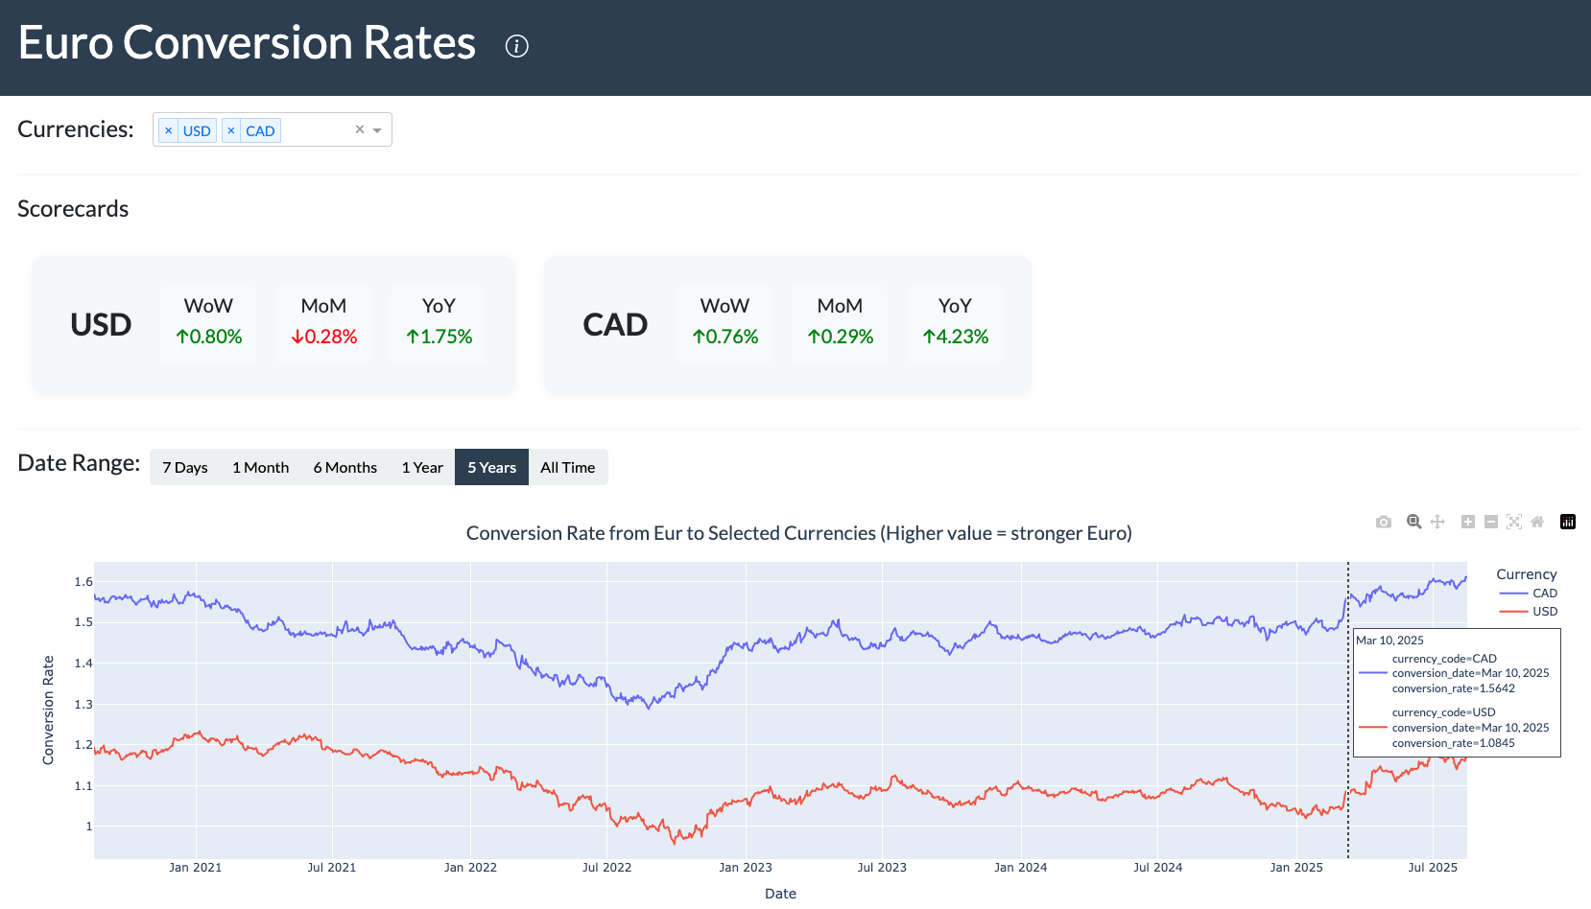Image resolution: width=1591 pixels, height=909 pixels.
Task: Zoom out using the minus icon
Action: pos(1491,522)
